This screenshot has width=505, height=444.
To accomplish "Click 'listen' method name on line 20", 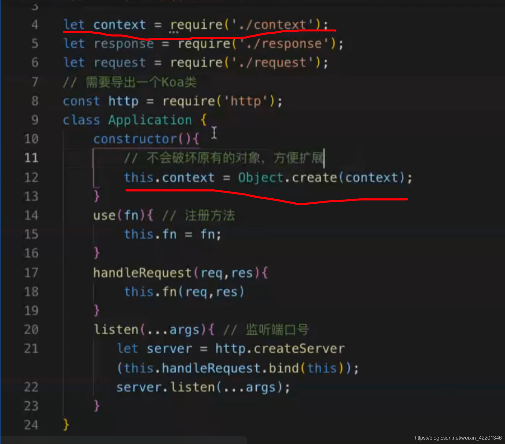I will (x=116, y=329).
